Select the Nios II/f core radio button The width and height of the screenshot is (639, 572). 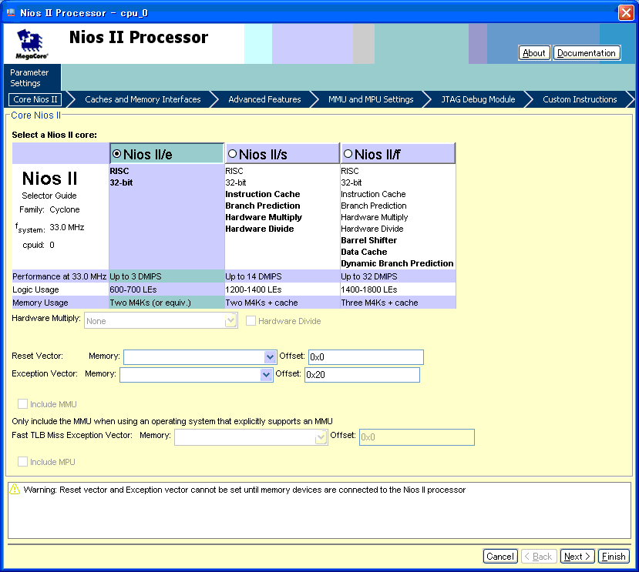click(x=348, y=154)
